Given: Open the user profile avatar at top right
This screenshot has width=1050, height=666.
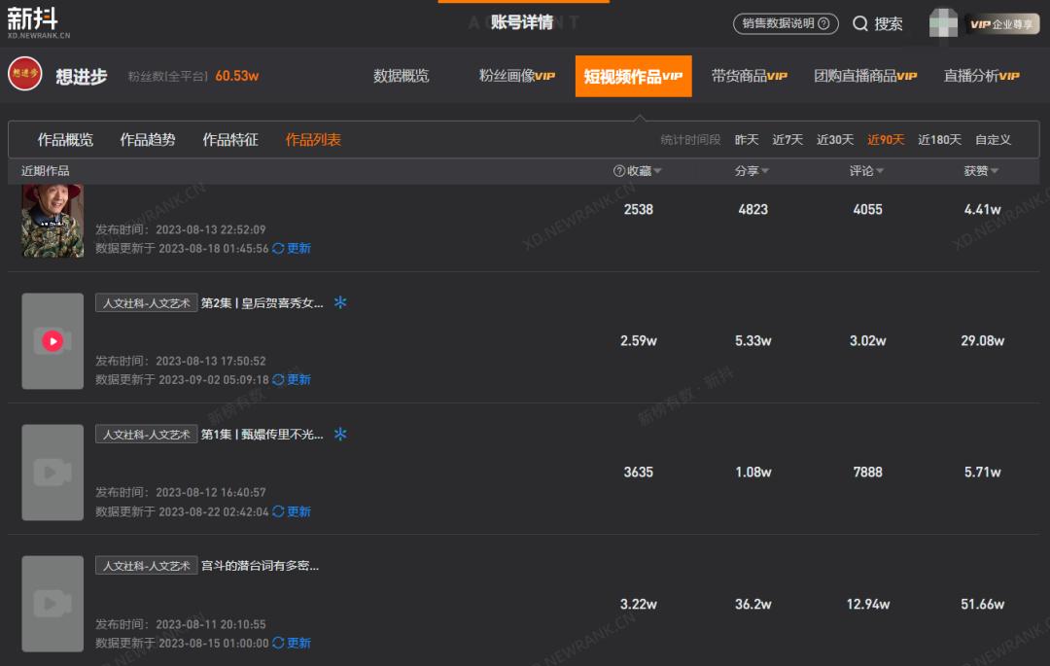Looking at the screenshot, I should (x=943, y=23).
